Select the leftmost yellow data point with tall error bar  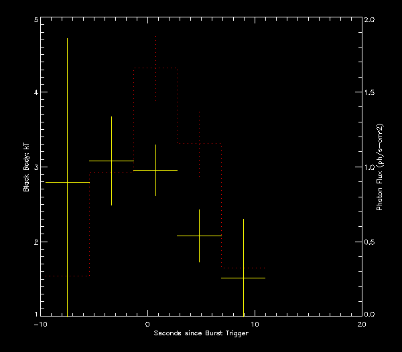coord(68,182)
